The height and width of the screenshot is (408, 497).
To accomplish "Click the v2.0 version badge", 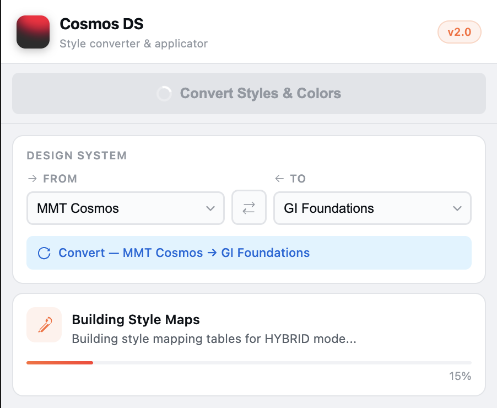I will (x=460, y=32).
